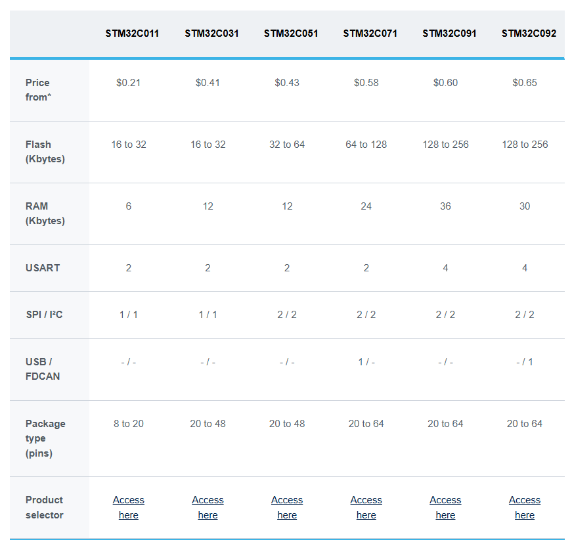This screenshot has height=546, width=572.
Task: Open the STM32C031 product selector link
Action: 208,507
